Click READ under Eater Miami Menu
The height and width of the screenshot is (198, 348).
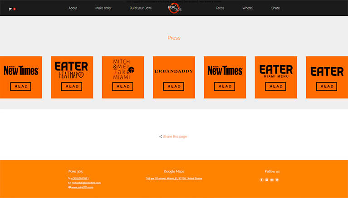(276, 86)
